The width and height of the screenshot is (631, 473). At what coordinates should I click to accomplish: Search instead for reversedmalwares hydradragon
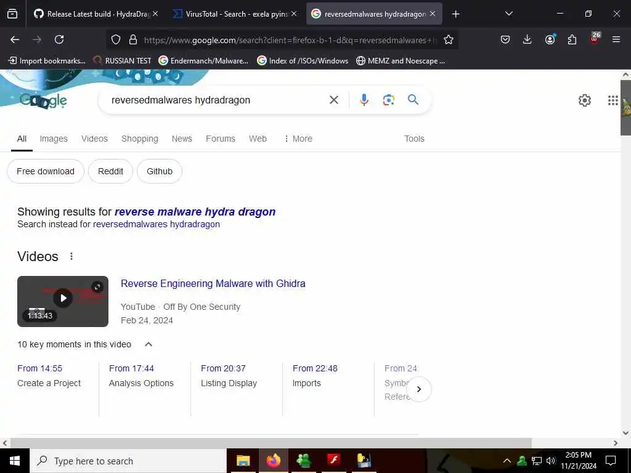(x=157, y=224)
